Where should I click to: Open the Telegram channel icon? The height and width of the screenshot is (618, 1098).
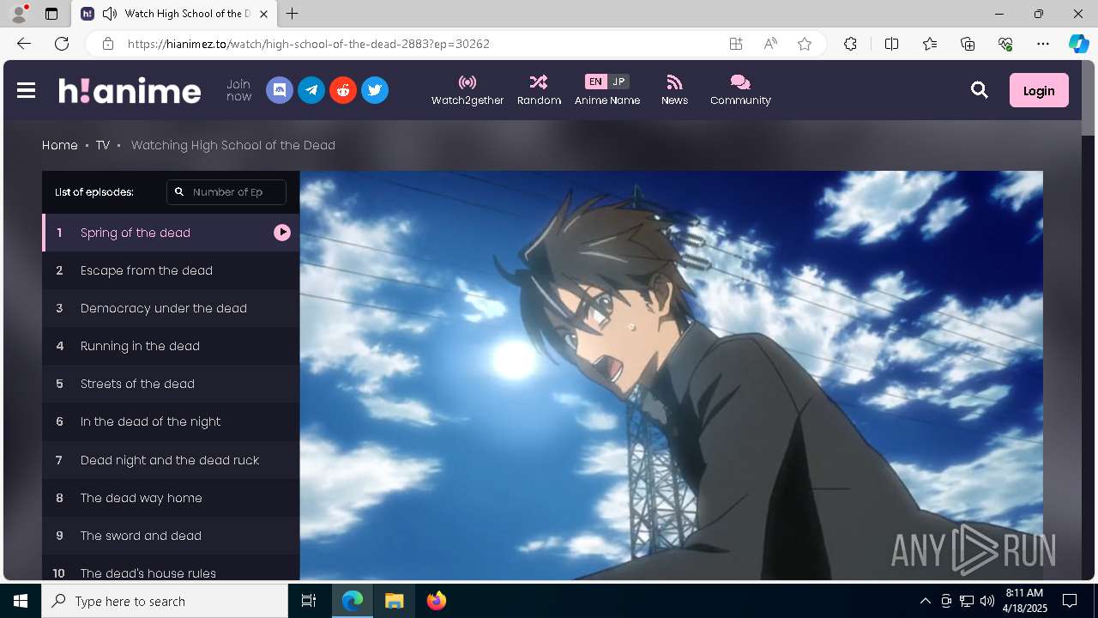click(311, 90)
